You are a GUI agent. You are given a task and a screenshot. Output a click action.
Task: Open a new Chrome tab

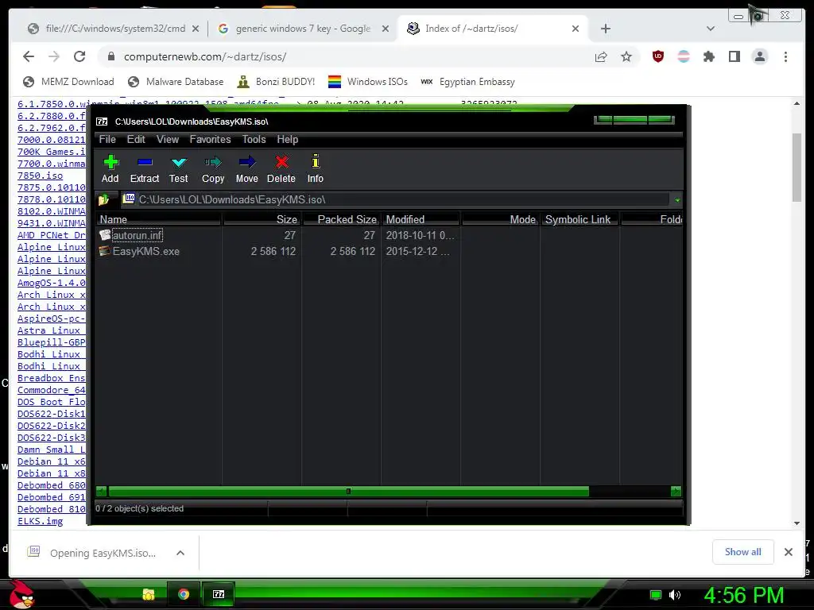(x=605, y=29)
